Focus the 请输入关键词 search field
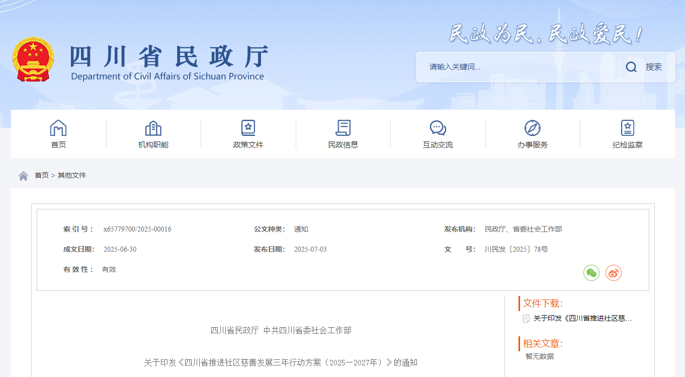Image resolution: width=685 pixels, height=377 pixels. 518,67
